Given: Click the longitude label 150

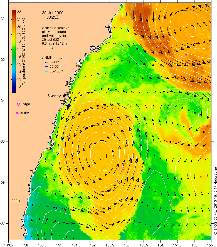Looking at the screenshot, I should coord(25,245).
